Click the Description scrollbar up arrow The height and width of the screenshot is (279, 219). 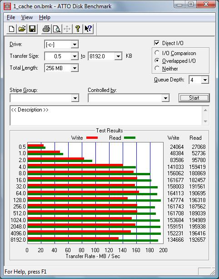[x=205, y=110]
